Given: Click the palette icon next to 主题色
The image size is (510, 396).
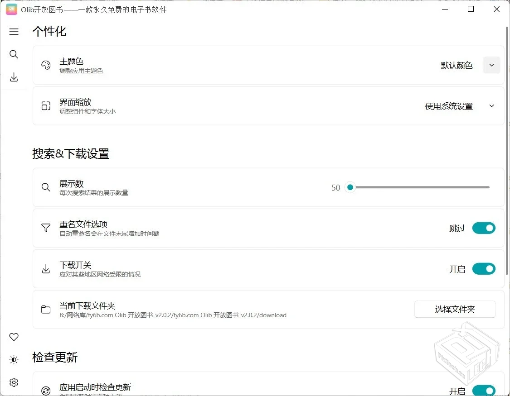Looking at the screenshot, I should (x=45, y=65).
